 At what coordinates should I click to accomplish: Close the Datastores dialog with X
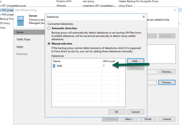pyautogui.click(x=144, y=17)
